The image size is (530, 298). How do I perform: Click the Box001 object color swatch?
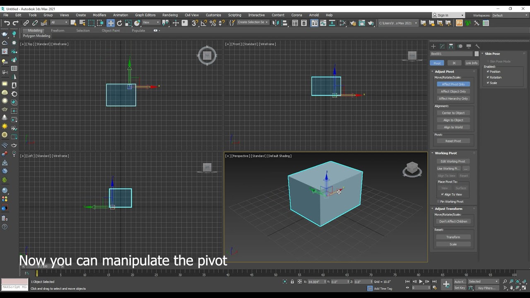[x=477, y=54]
